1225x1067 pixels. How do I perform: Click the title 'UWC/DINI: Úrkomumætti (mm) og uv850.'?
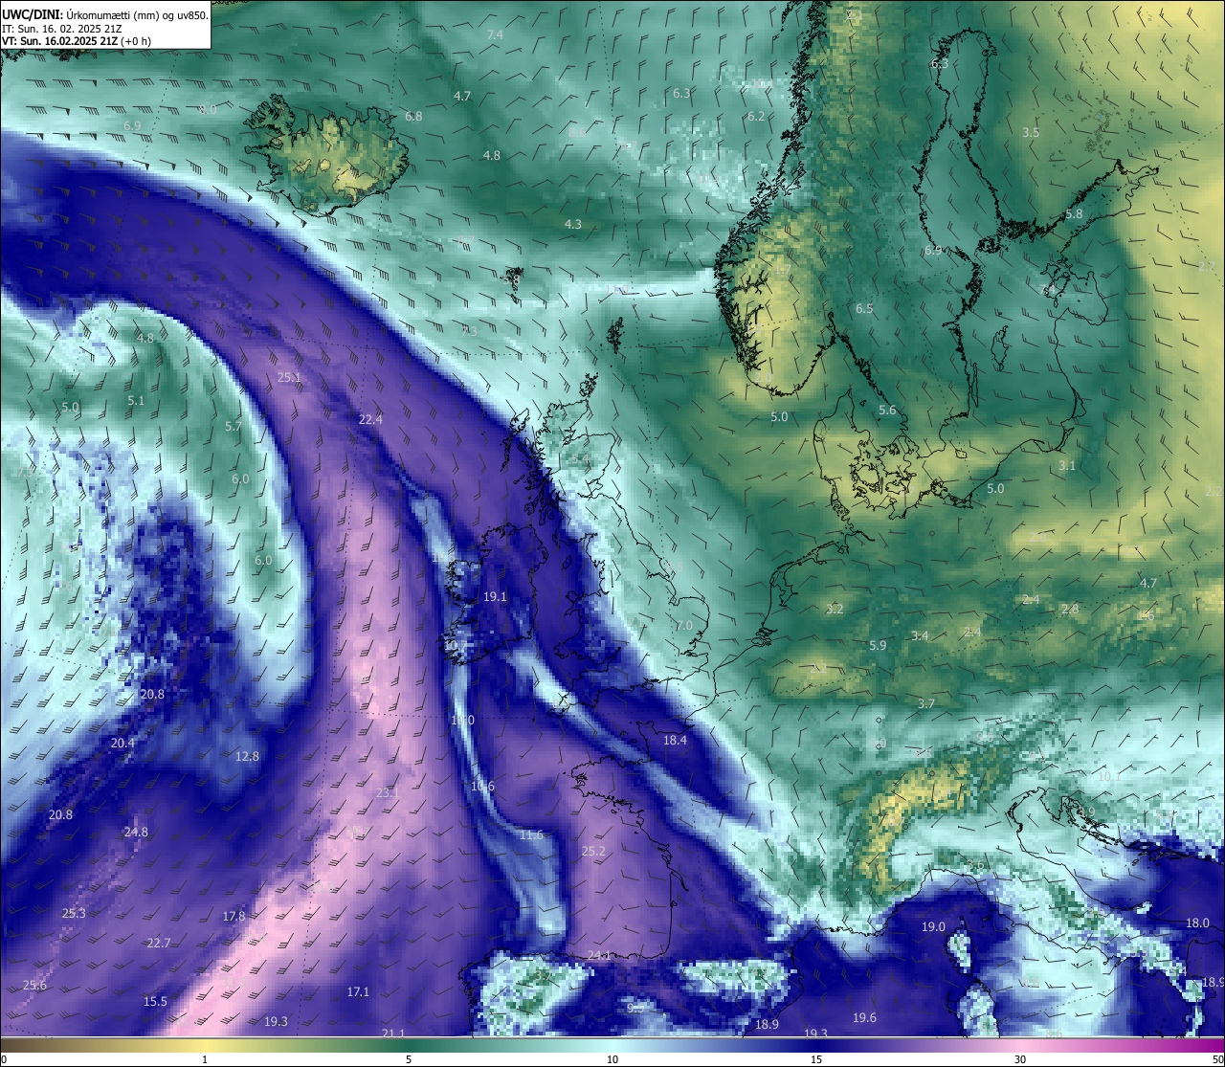pyautogui.click(x=105, y=14)
